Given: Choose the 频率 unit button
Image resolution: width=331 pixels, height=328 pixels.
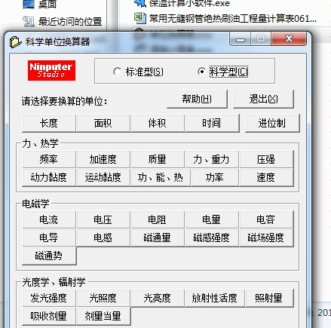Looking at the screenshot, I should click(x=49, y=159).
